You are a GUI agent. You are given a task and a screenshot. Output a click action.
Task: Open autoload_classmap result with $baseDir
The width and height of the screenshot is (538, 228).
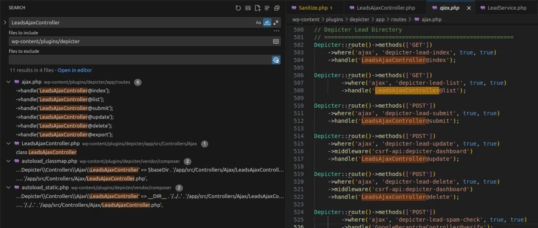coord(150,170)
